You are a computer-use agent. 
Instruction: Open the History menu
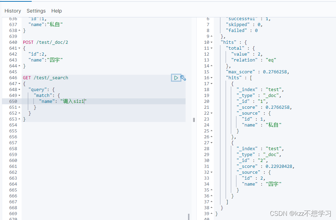13,11
